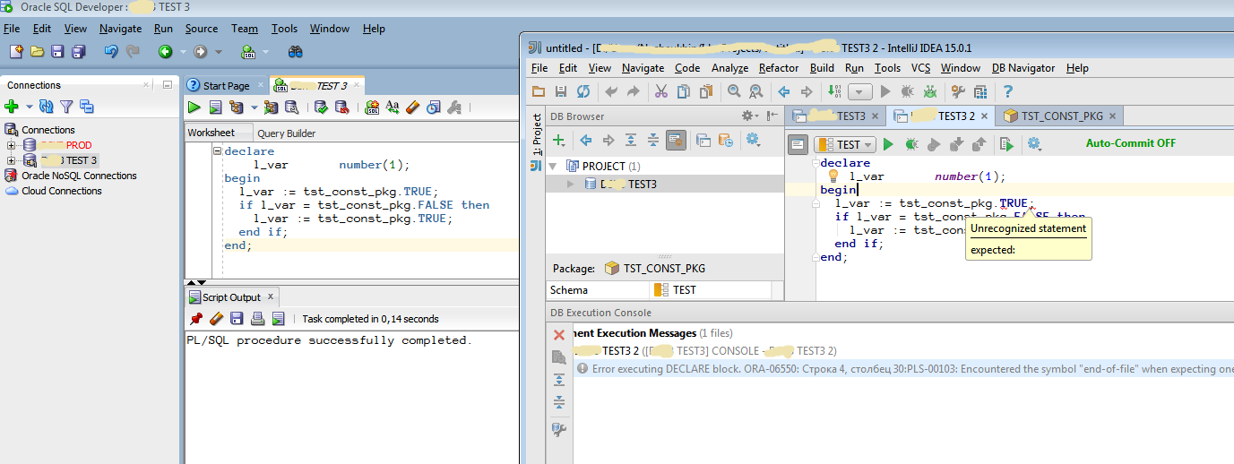Expand TEST 3 connection node in Connections tree
The image size is (1234, 464).
point(12,160)
